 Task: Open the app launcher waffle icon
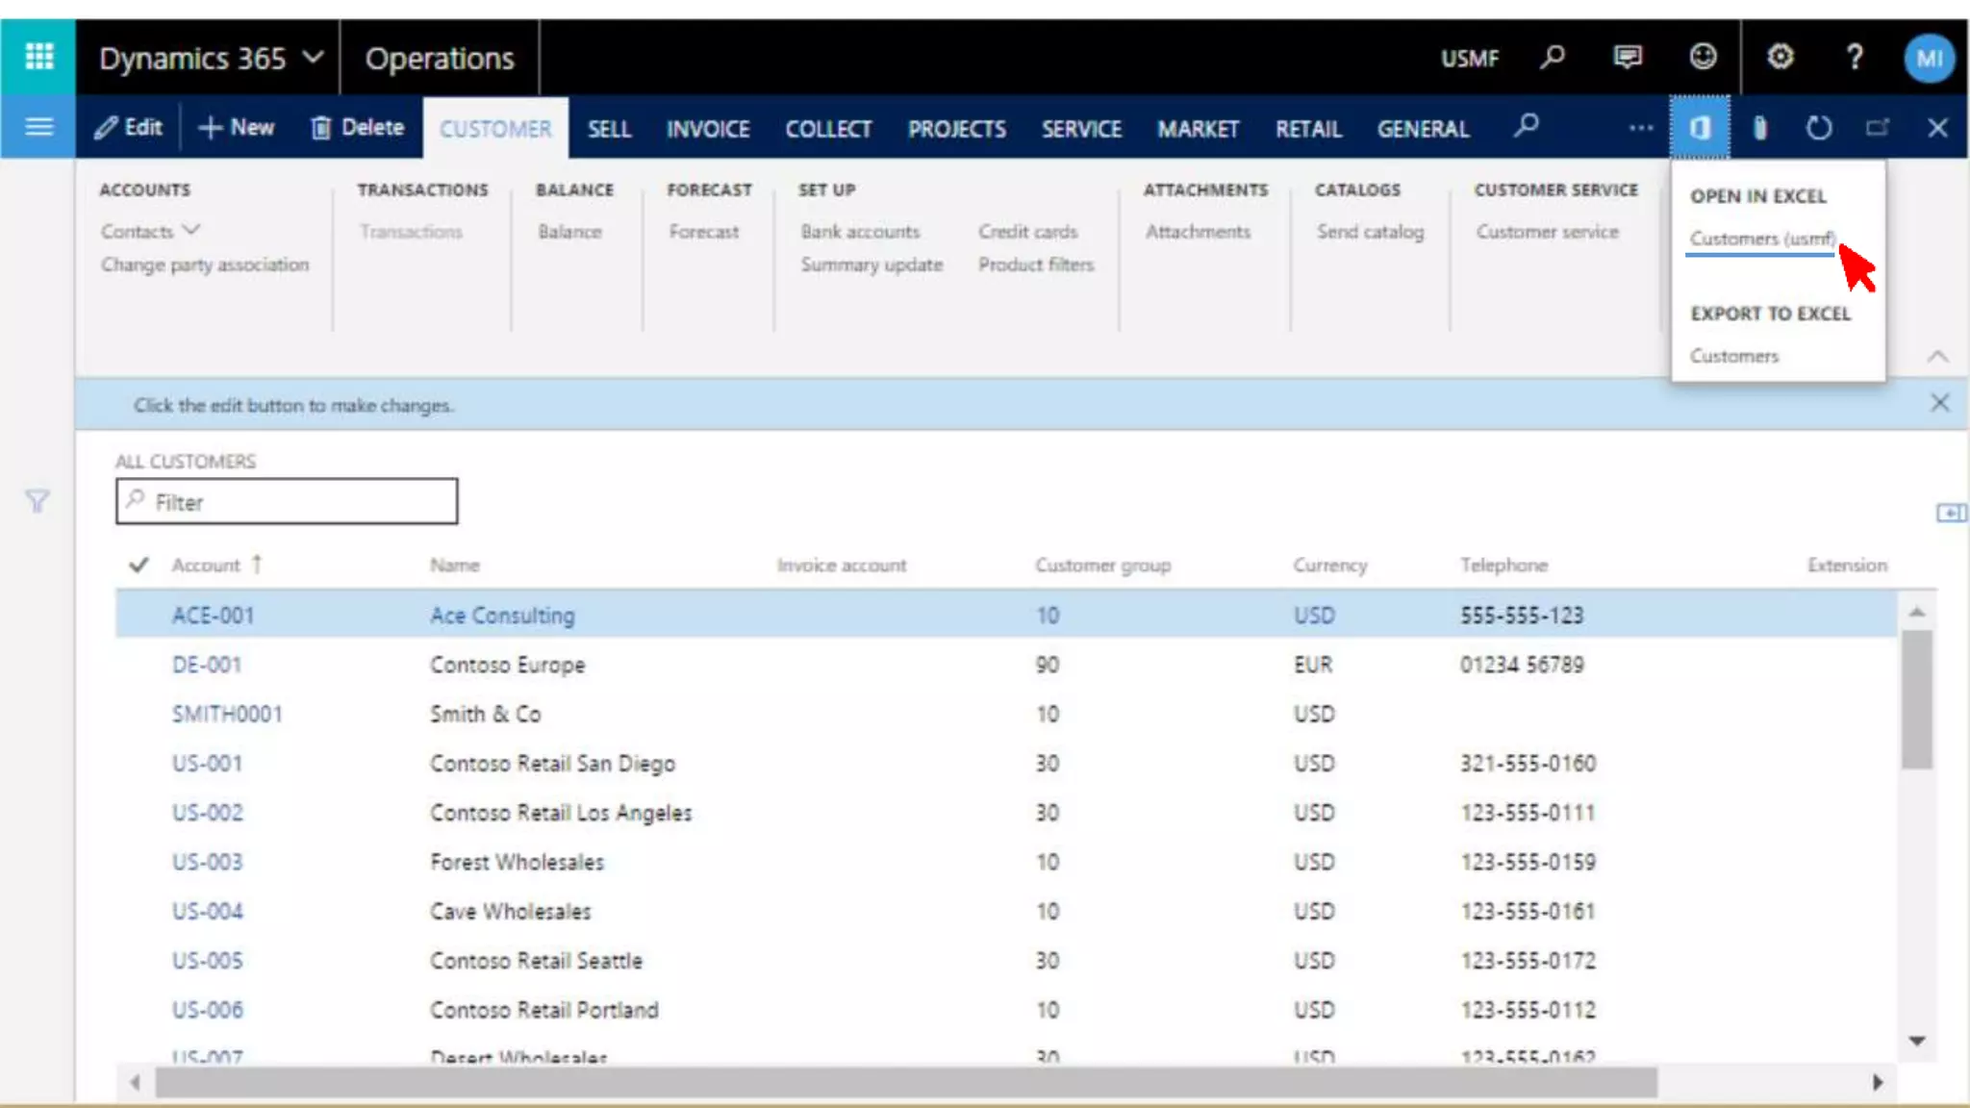point(38,57)
